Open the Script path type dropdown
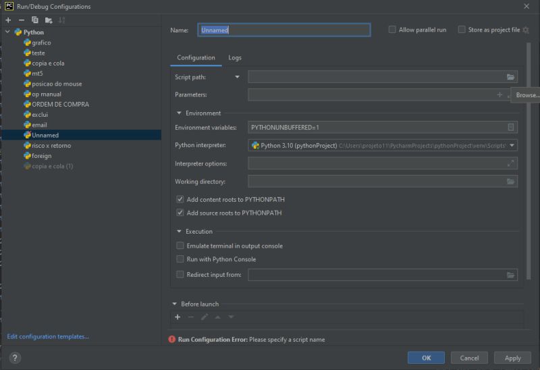This screenshot has width=540, height=370. coord(238,77)
